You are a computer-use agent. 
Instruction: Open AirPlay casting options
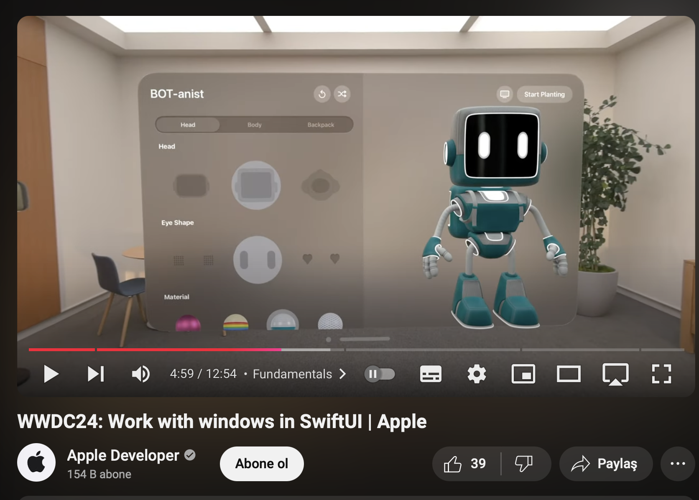click(x=615, y=374)
